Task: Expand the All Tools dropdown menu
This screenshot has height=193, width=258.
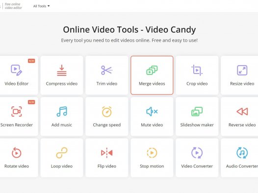Action: (x=41, y=6)
